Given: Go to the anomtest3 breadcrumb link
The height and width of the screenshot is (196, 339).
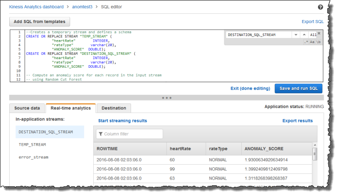Looking at the screenshot, I should 82,7.
